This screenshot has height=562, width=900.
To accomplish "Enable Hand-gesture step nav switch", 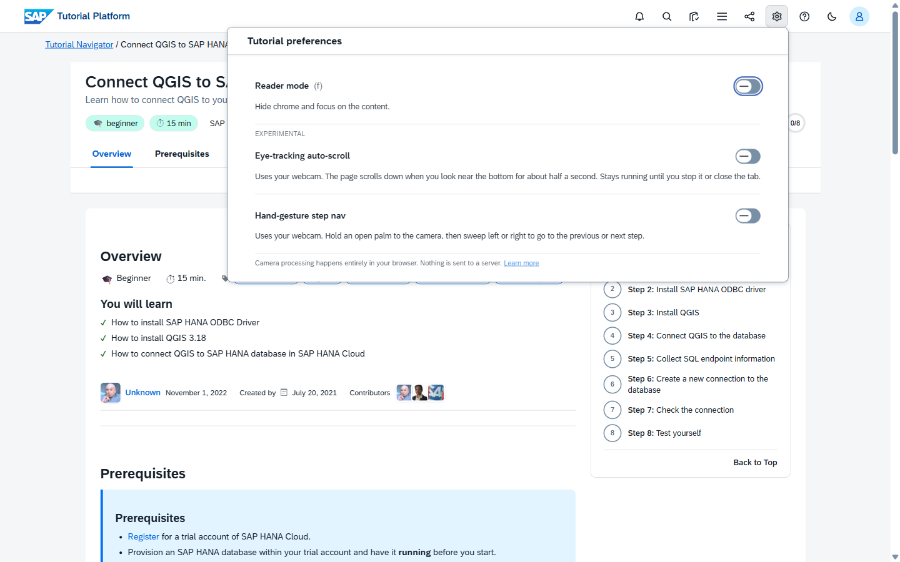I will coord(748,216).
